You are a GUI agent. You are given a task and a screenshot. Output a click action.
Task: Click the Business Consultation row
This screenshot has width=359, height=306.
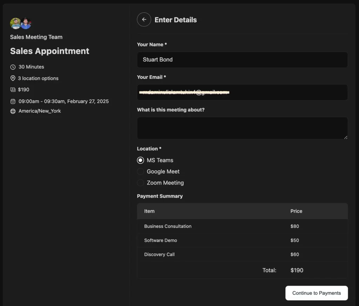242,226
